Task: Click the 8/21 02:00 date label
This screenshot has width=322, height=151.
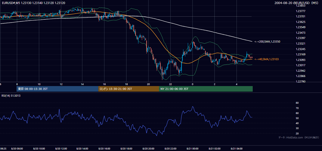Action: click(214, 149)
